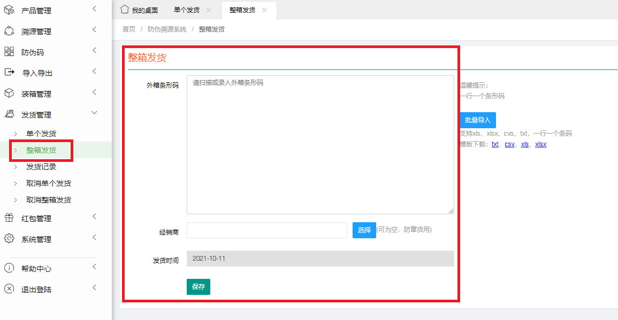The height and width of the screenshot is (320, 618).
Task: Click the 系统管理 gear icon
Action: (9, 239)
